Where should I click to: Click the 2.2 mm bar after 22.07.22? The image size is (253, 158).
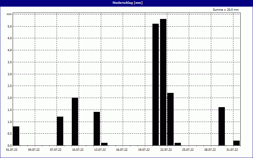pyautogui.click(x=170, y=119)
